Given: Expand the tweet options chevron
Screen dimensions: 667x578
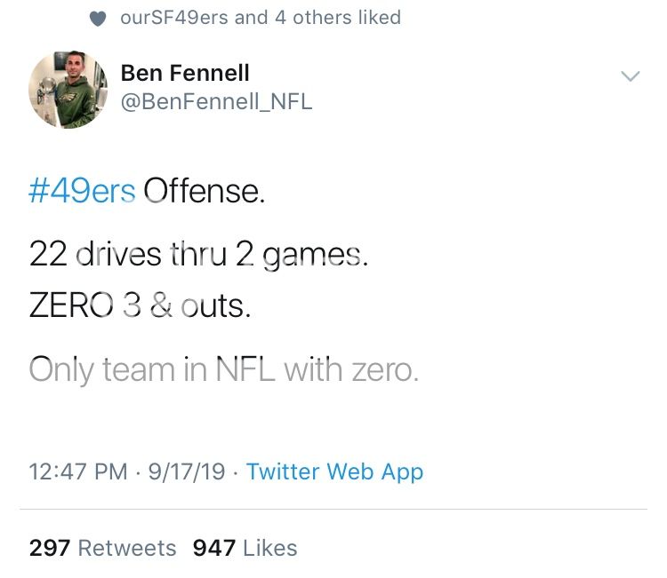Looking at the screenshot, I should [x=630, y=76].
